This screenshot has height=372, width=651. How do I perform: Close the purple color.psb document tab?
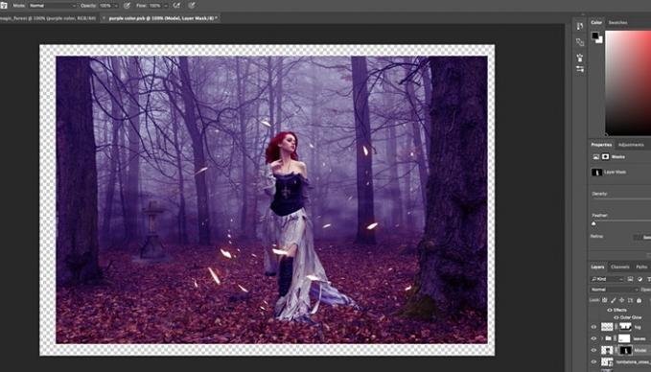click(x=104, y=18)
